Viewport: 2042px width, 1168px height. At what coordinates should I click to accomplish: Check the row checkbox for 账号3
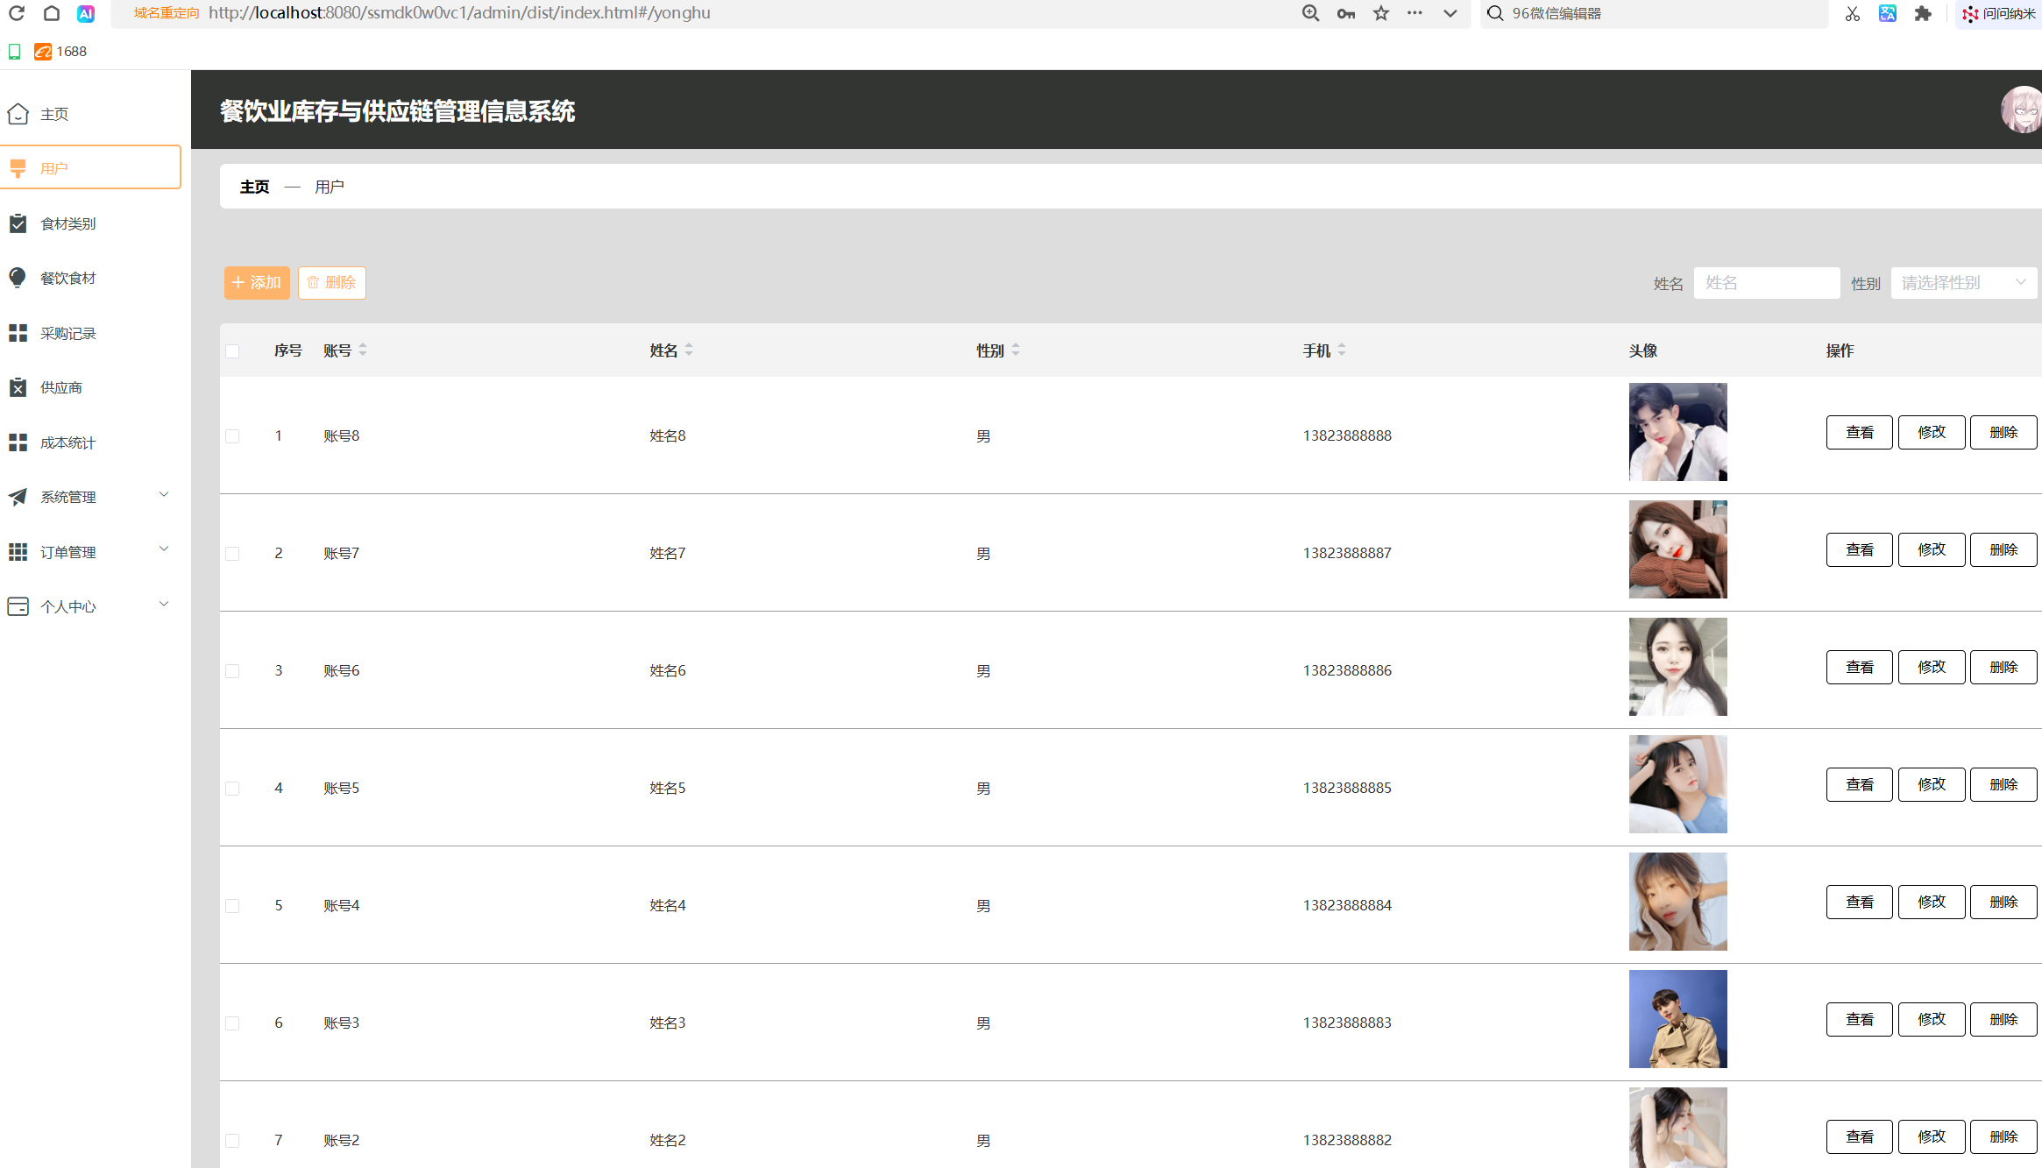232,1023
